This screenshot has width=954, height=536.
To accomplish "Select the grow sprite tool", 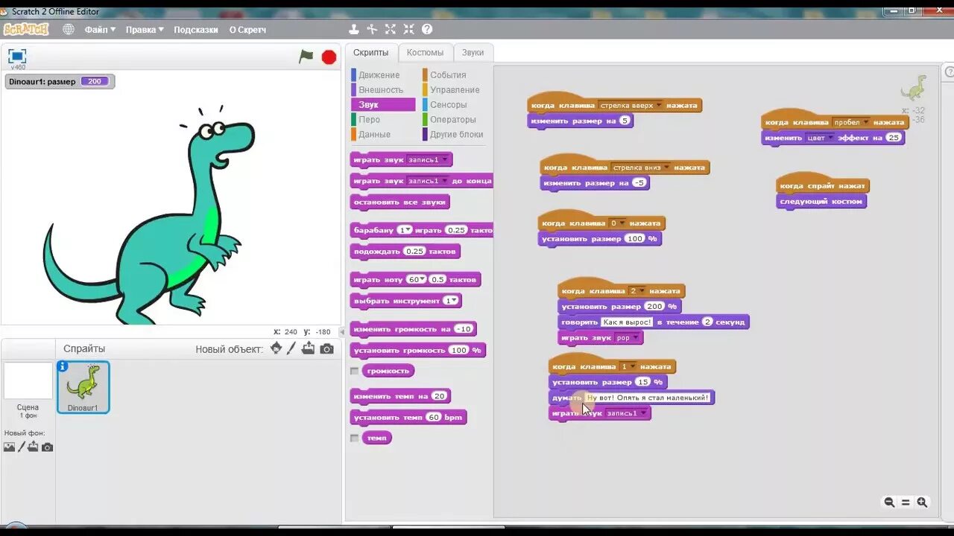I will [391, 29].
